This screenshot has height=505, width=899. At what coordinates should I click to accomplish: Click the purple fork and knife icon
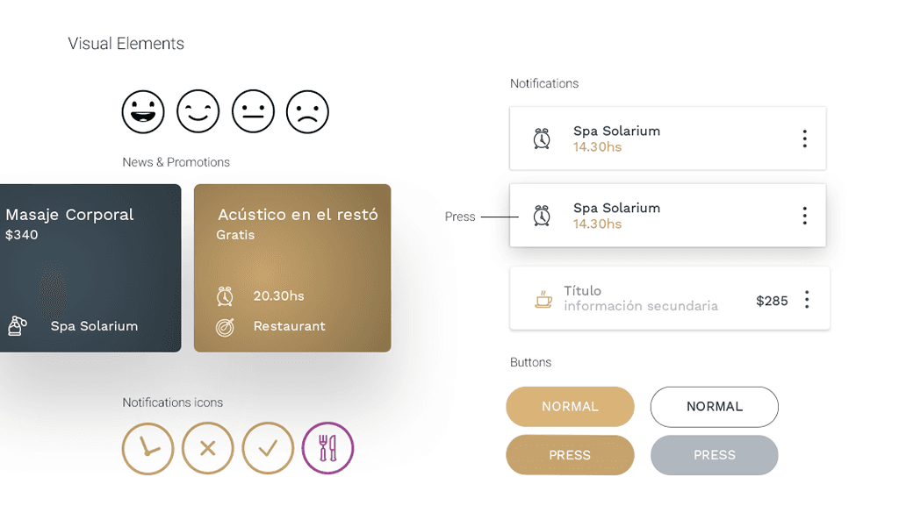coord(328,448)
